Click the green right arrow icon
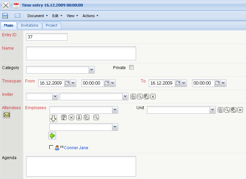This screenshot has width=246, height=179. (52, 136)
